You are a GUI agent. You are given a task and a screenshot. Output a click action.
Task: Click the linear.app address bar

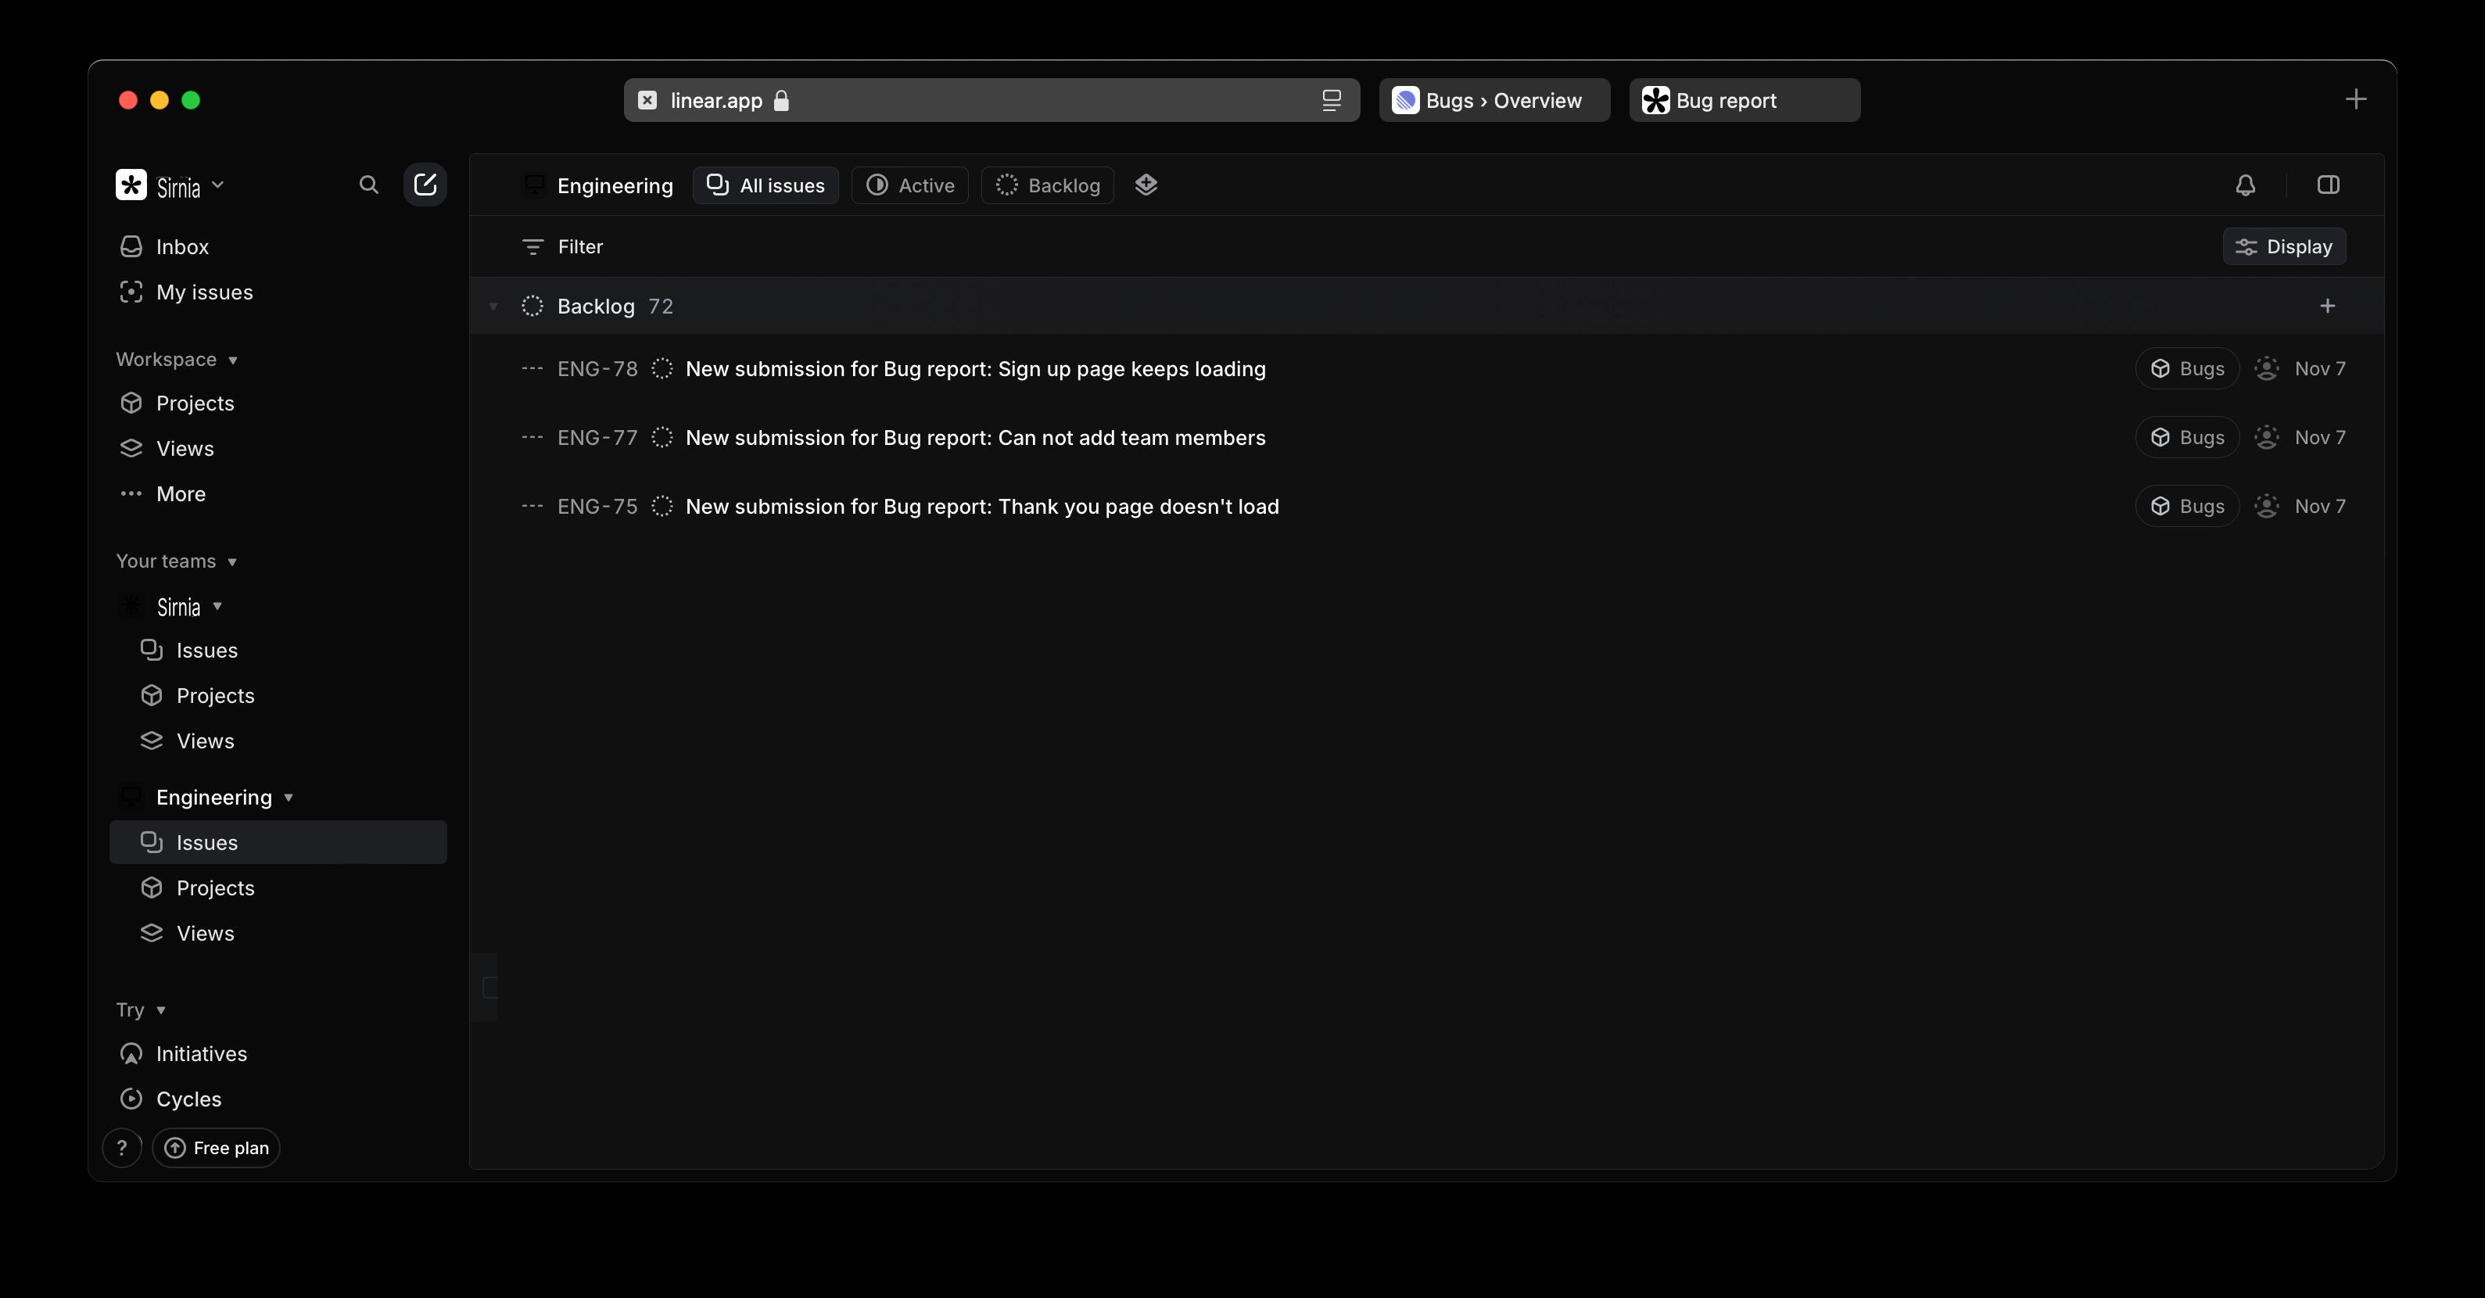pos(991,100)
